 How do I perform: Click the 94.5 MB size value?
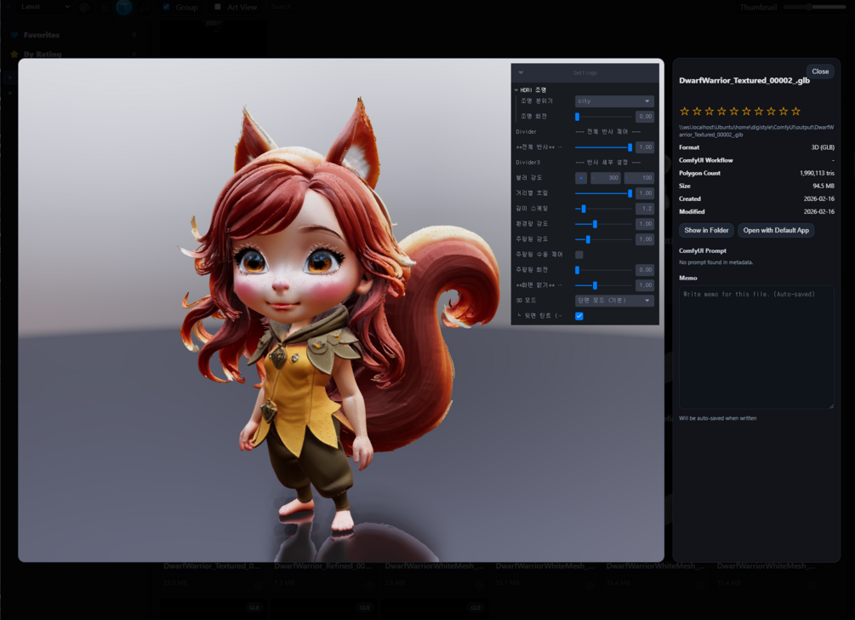[x=824, y=187]
